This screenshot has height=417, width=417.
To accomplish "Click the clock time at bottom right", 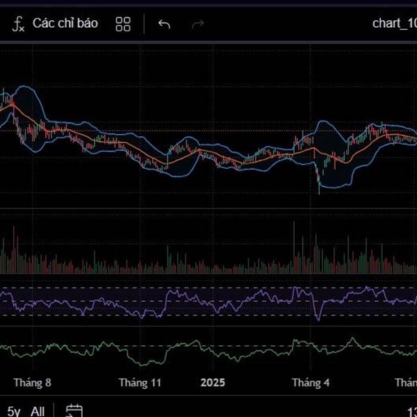I will click(x=411, y=411).
